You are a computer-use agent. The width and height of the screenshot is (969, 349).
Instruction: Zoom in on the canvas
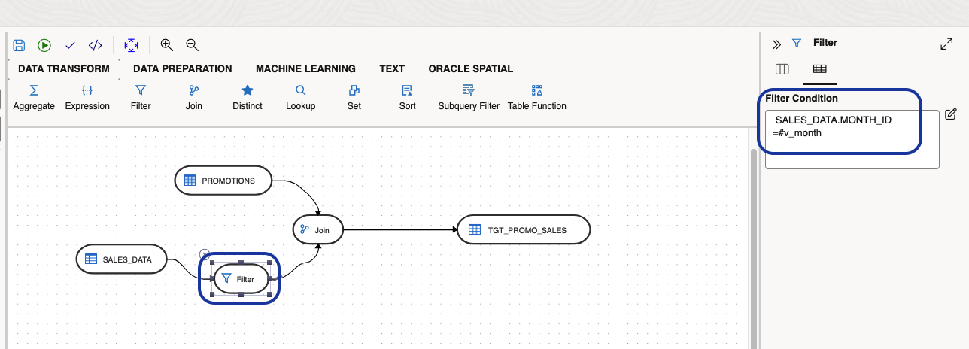click(x=167, y=45)
